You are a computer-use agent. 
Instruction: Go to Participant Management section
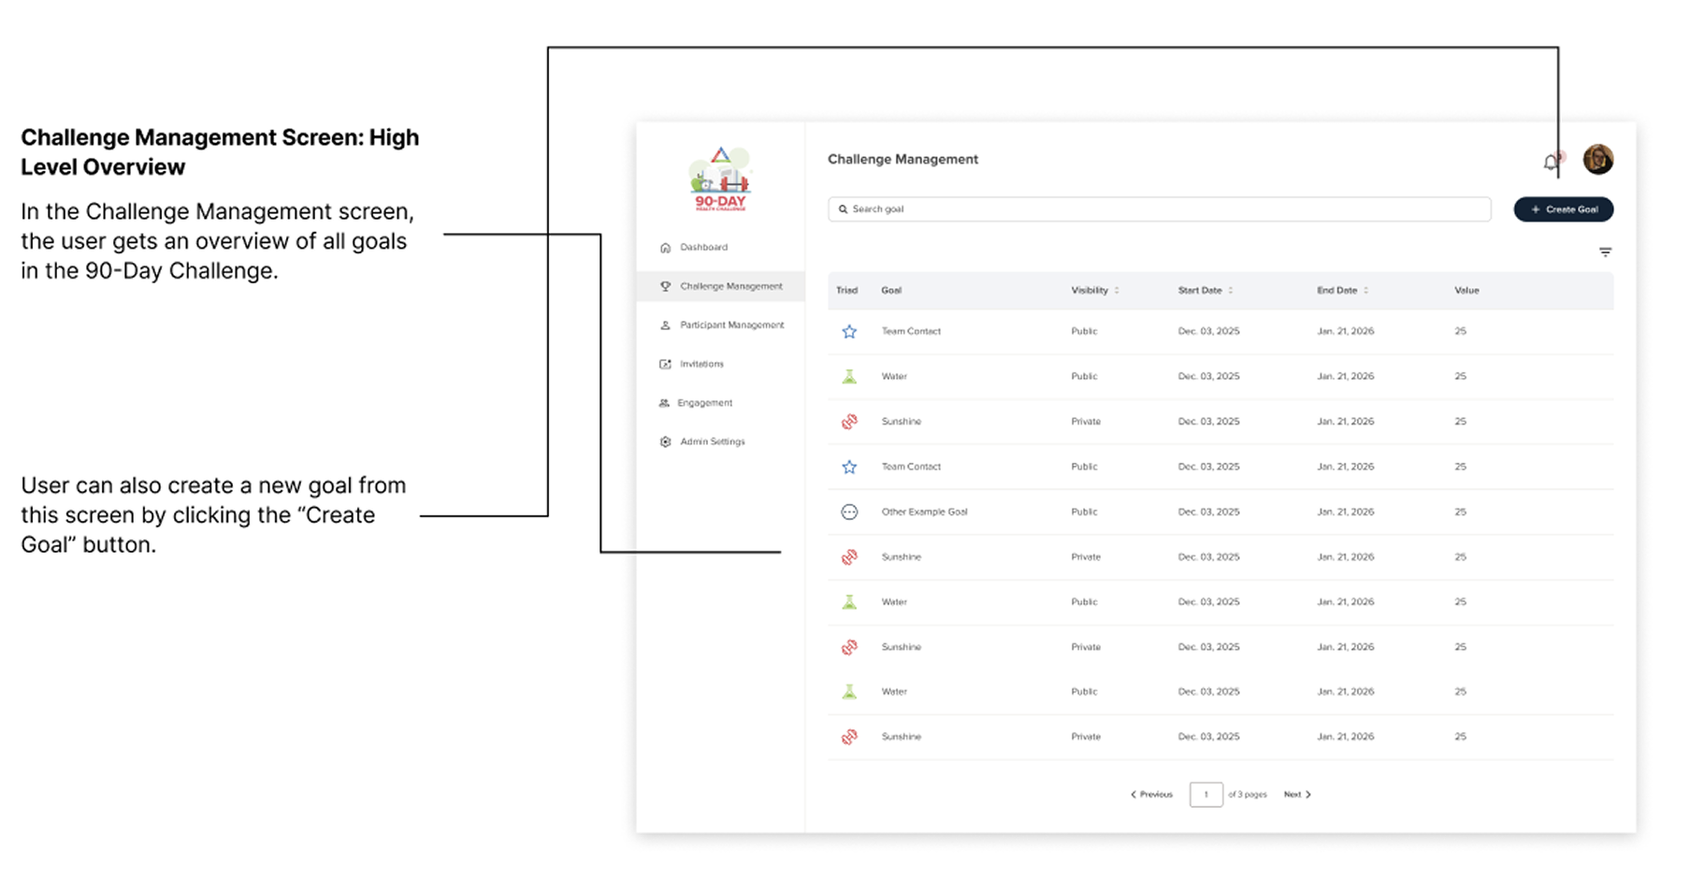point(731,325)
